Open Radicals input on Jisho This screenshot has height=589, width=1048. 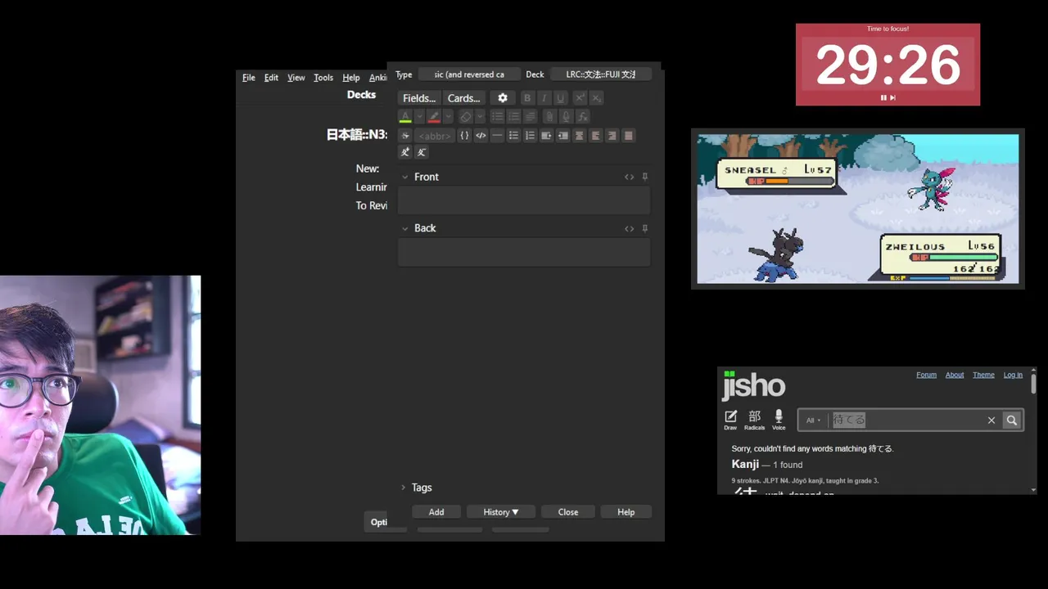[755, 420]
